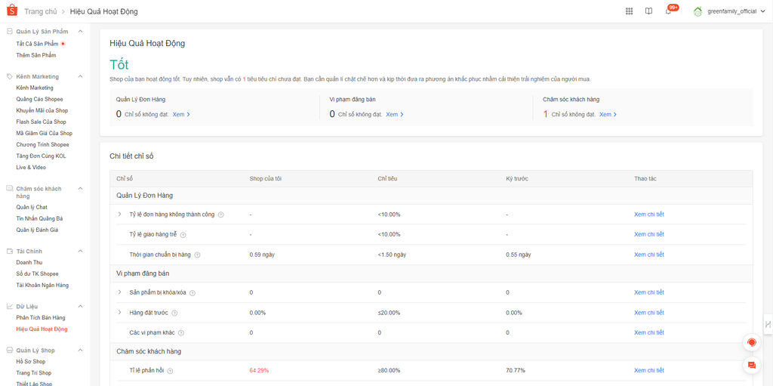Open Live & Video menu item
Screen dimensions: 773x386
(x=31, y=168)
